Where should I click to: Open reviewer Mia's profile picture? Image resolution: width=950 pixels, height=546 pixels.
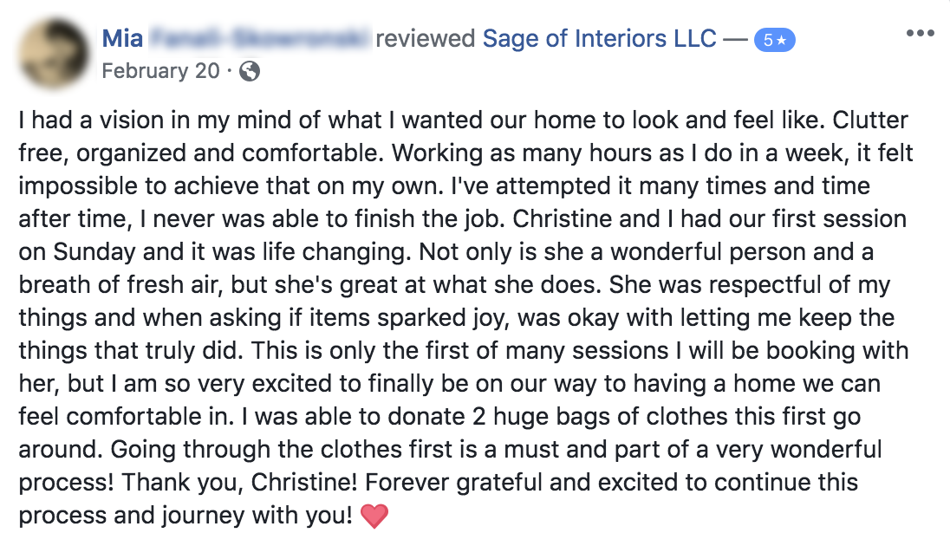pos(54,54)
